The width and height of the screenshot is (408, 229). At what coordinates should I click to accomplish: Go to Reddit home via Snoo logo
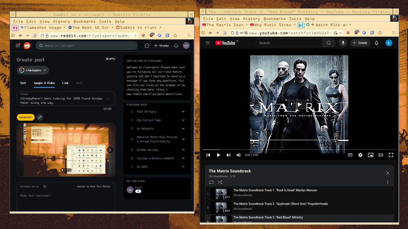pos(27,45)
